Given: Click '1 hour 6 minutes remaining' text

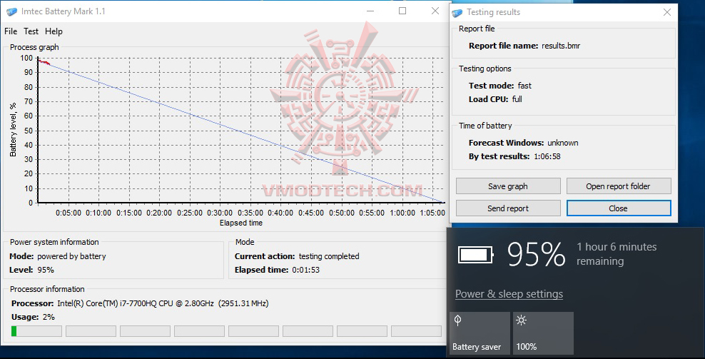Looking at the screenshot, I should pos(617,254).
